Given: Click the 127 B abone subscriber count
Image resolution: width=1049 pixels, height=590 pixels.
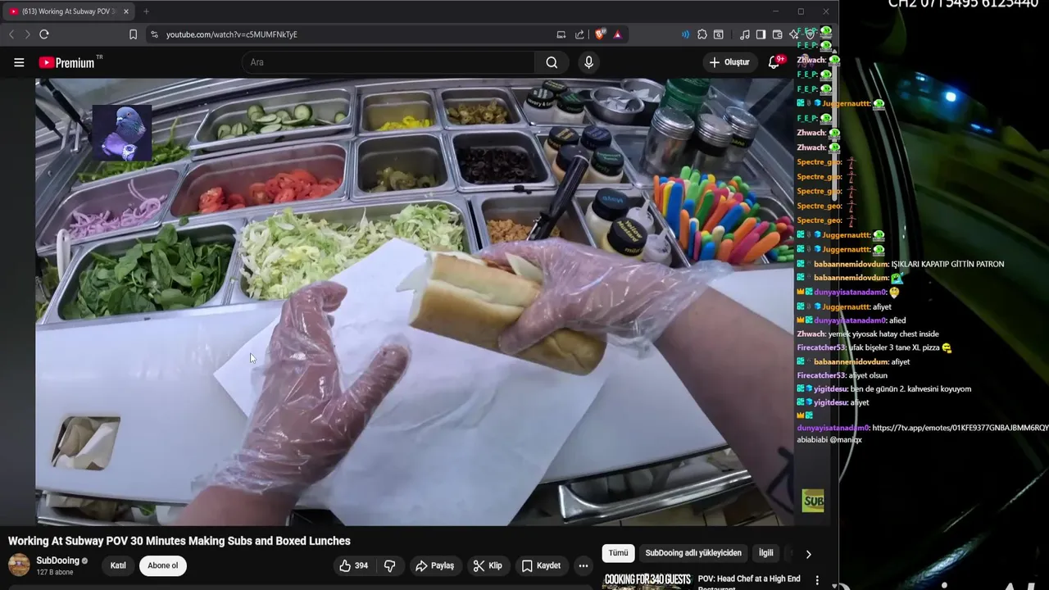Looking at the screenshot, I should tap(56, 572).
